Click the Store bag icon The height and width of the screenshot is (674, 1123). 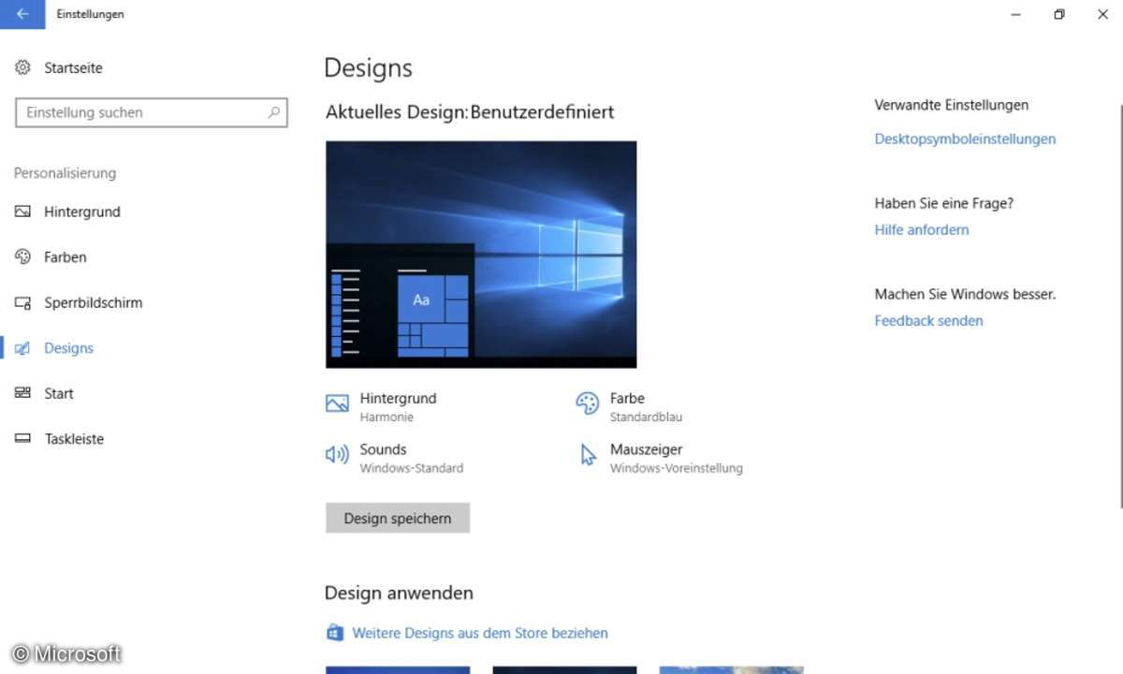334,633
